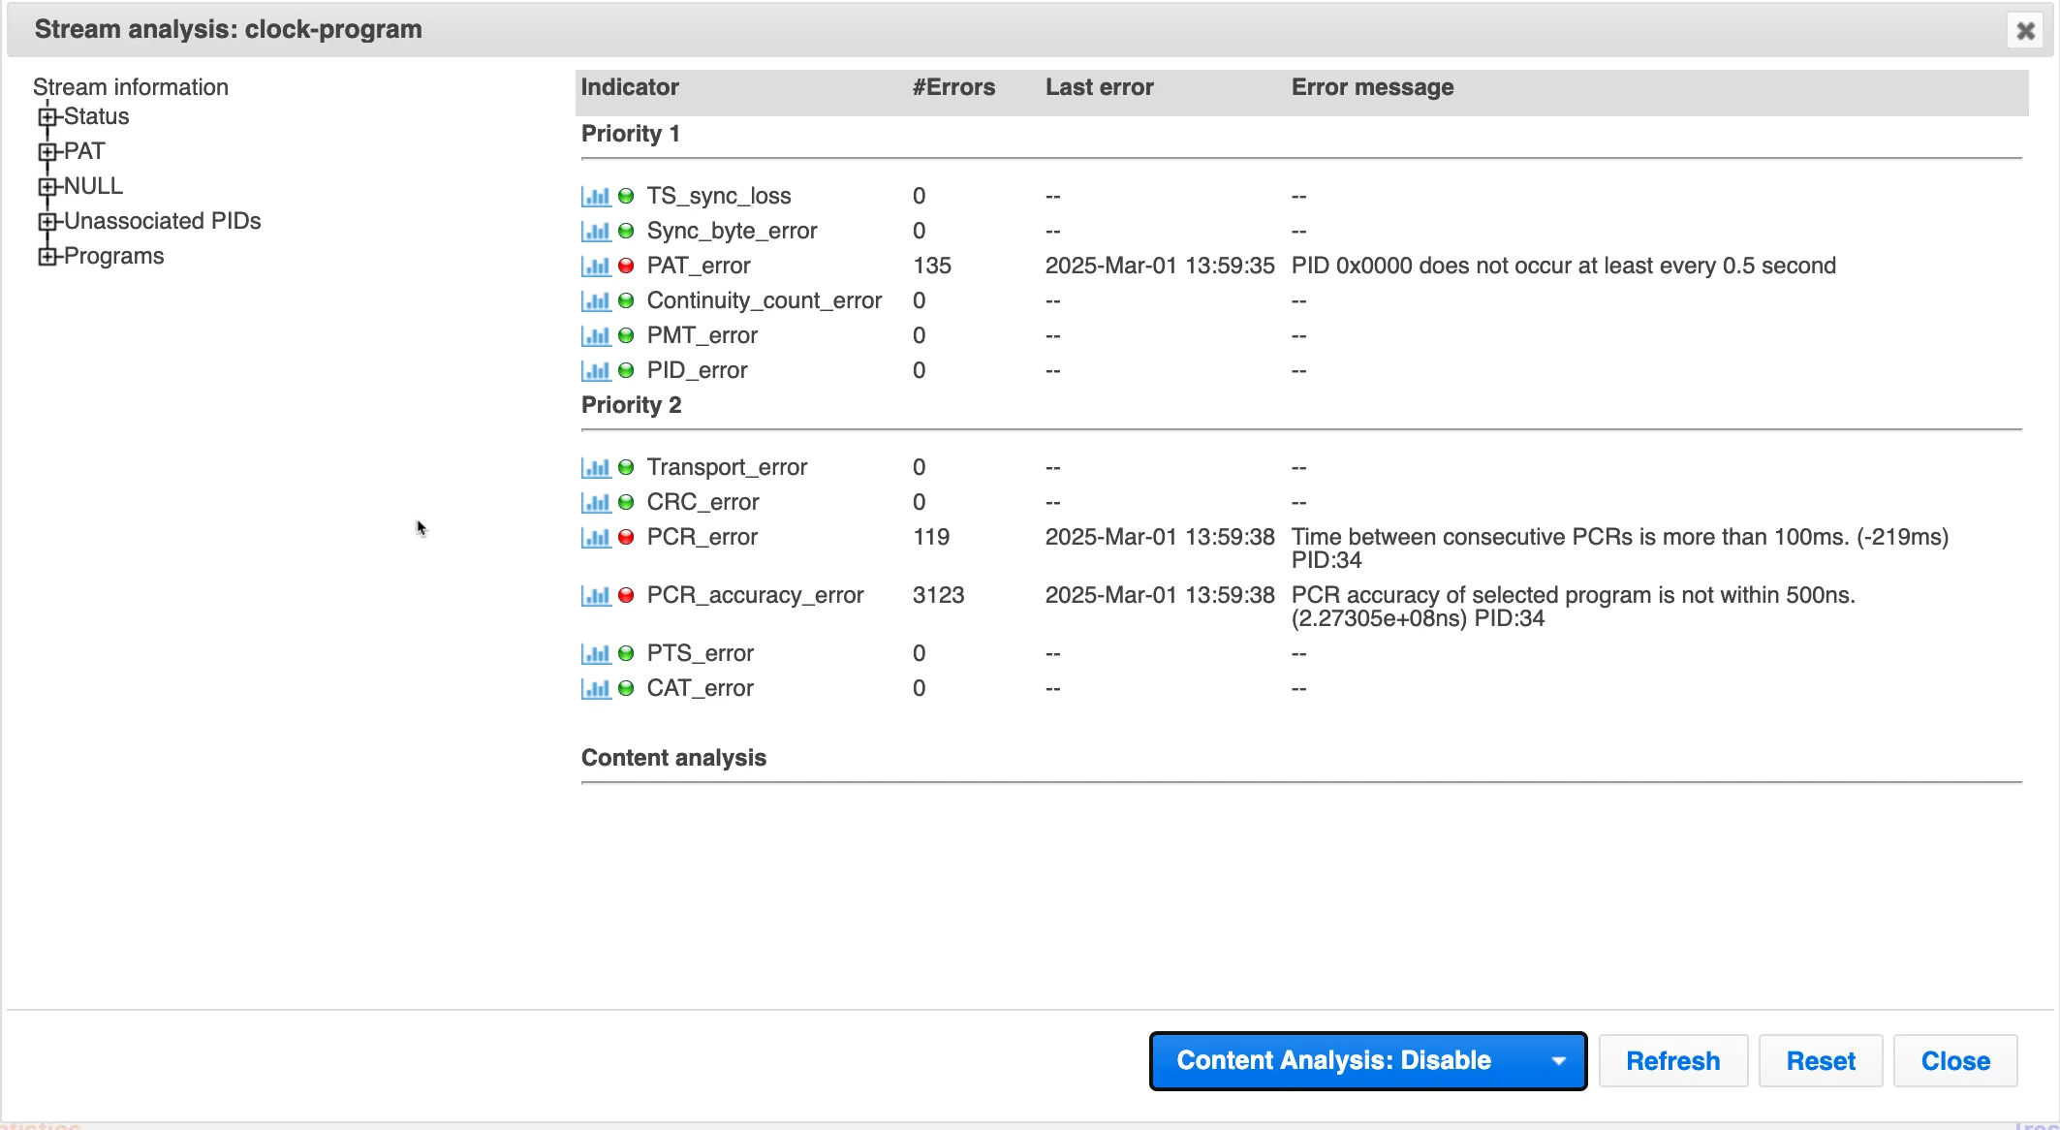2060x1130 pixels.
Task: Open the graph icon for PCR_error
Action: pyautogui.click(x=596, y=538)
